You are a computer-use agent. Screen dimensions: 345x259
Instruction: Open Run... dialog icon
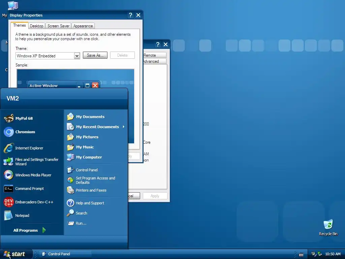71,223
